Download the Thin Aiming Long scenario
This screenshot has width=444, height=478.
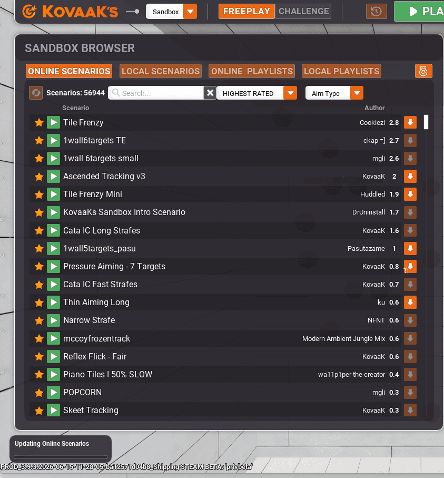[x=410, y=303]
